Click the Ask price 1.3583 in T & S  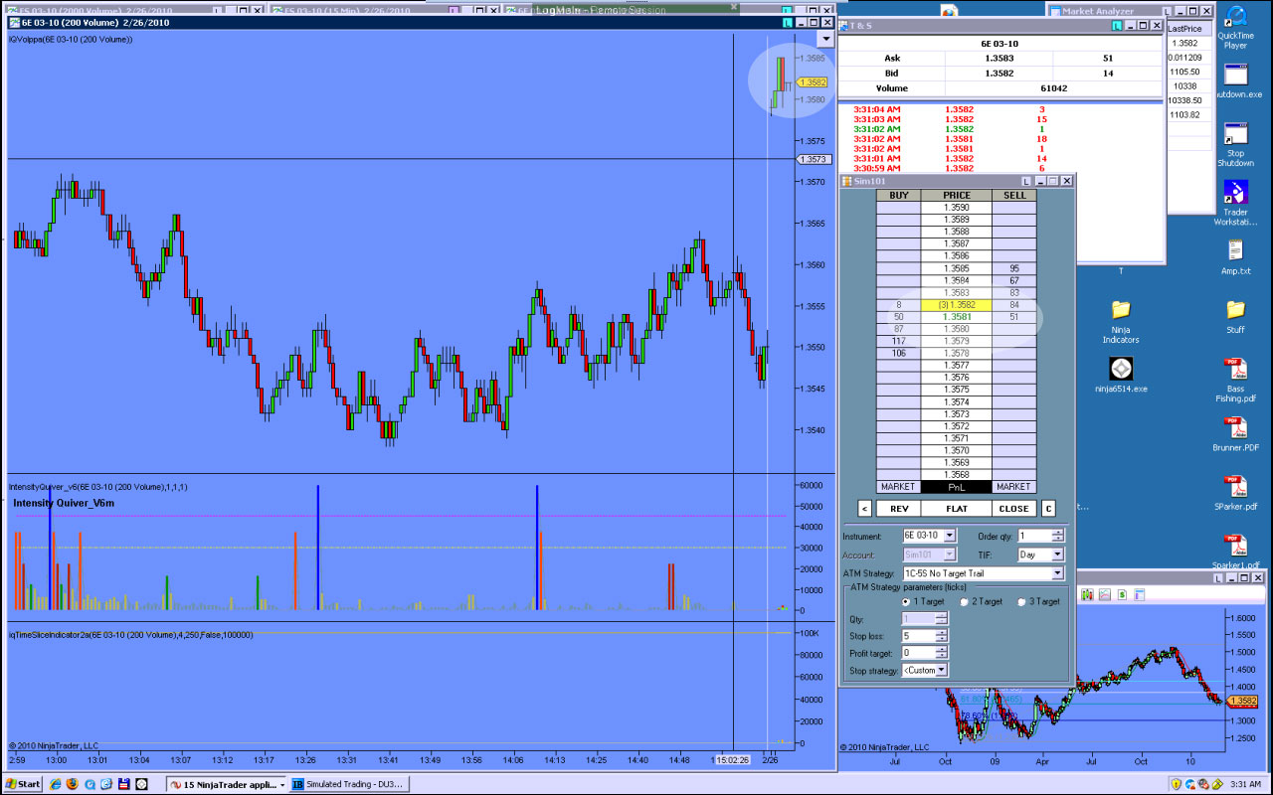pos(999,59)
